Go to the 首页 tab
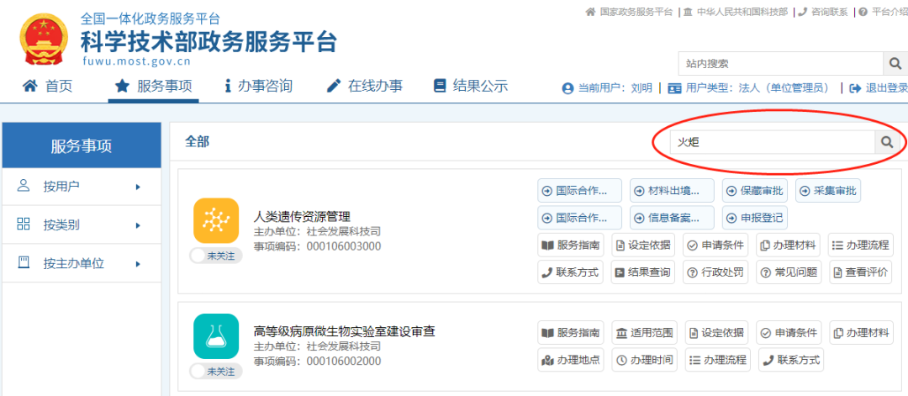Screen dimensions: 908x396 (47, 87)
